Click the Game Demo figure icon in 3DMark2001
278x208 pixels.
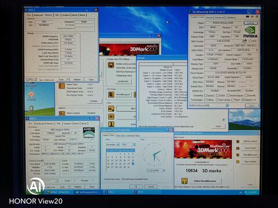tap(111, 124)
